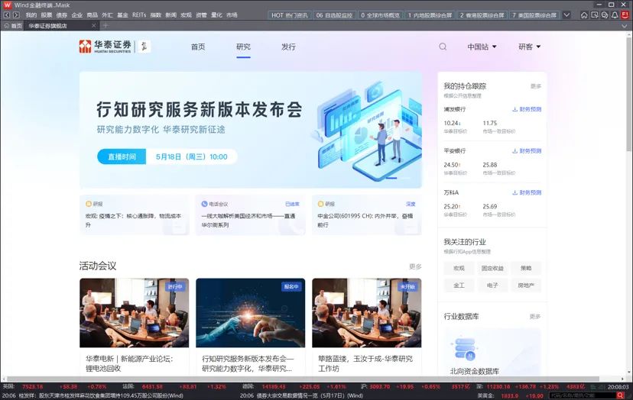Click the 北向资金数据库 database icon

[x=464, y=349]
